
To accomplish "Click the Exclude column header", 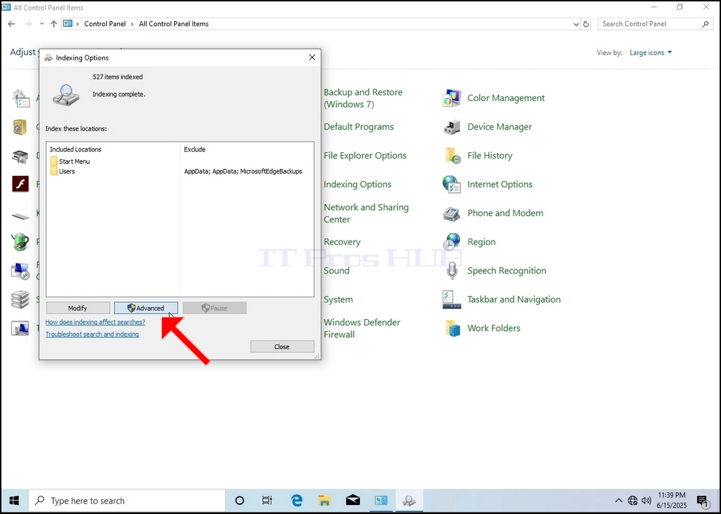I will tap(194, 149).
